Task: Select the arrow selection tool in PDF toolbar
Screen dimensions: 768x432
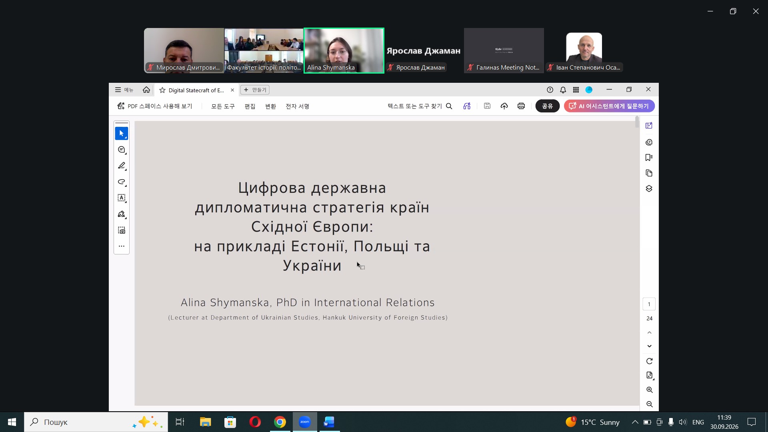Action: pos(122,134)
